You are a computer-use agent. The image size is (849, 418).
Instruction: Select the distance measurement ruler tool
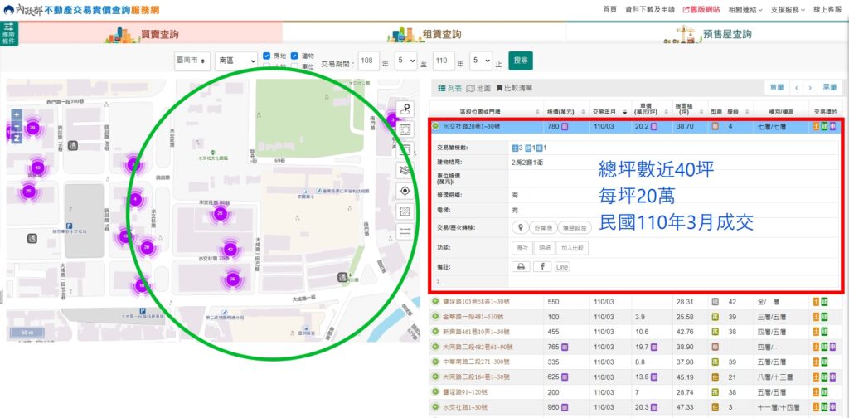pos(405,231)
